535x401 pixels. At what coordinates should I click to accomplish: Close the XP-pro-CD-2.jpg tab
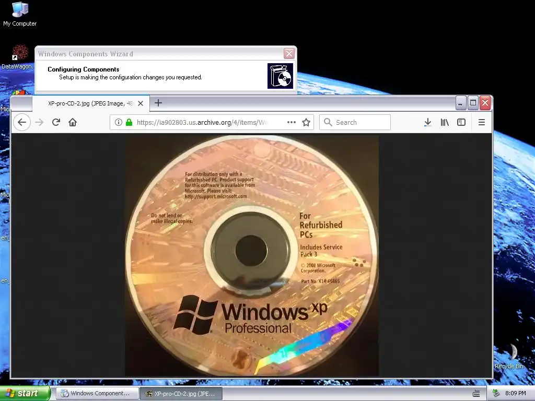pyautogui.click(x=141, y=103)
